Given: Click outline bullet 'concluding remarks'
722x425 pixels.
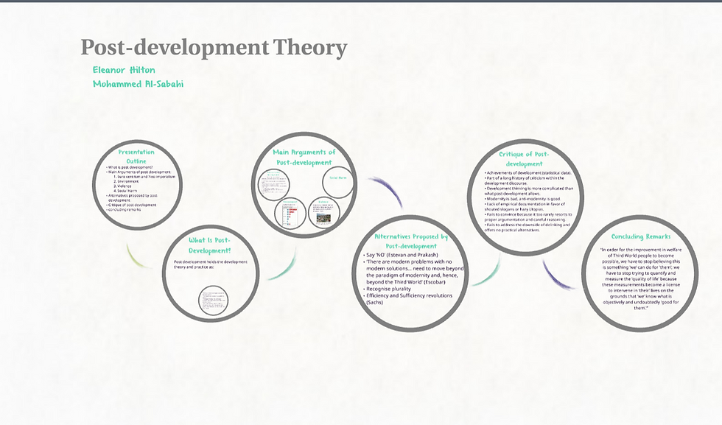Looking at the screenshot, I should tap(124, 209).
